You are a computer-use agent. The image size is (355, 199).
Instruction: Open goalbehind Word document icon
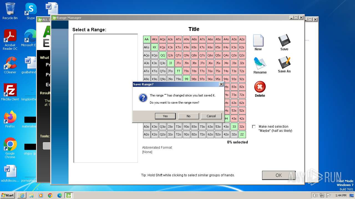tap(29, 65)
